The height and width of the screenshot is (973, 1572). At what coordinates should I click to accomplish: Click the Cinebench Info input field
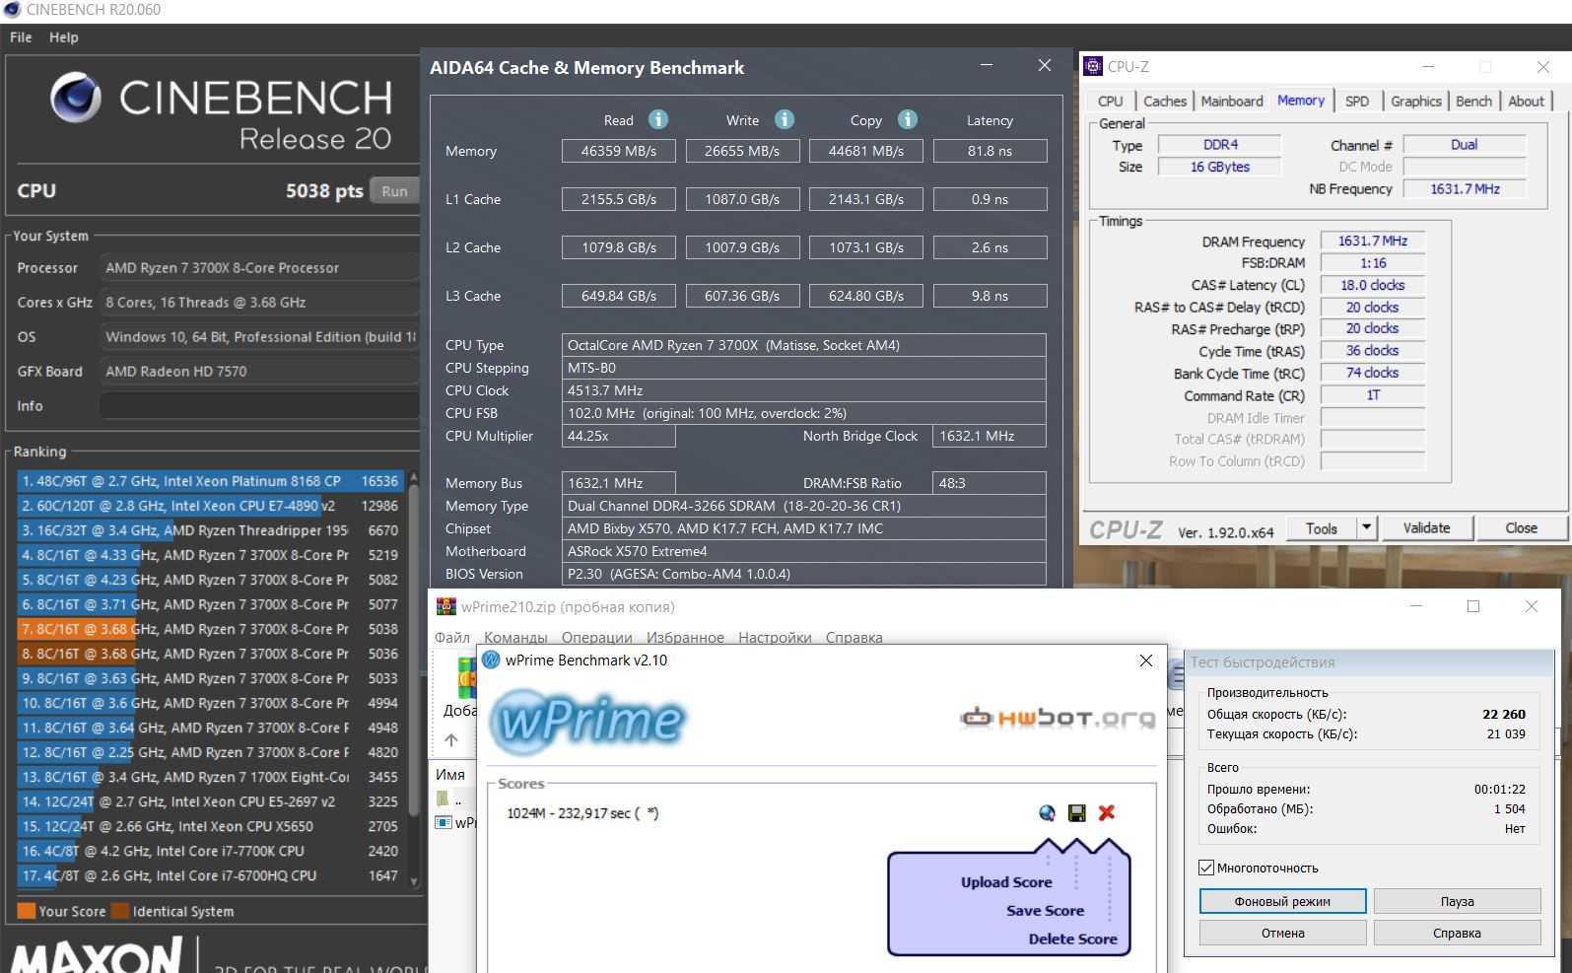coord(258,406)
